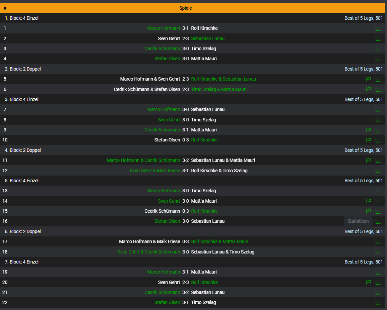
Task: Click flag icon for match 9
Action: 368,130
